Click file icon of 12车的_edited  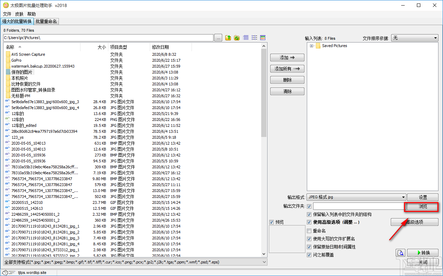coord(8,125)
